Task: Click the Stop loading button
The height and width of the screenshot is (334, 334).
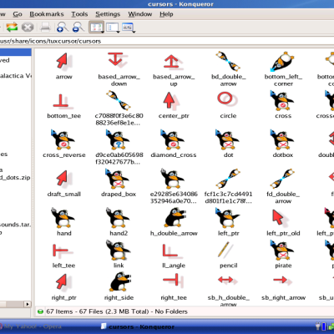Action: (28, 28)
